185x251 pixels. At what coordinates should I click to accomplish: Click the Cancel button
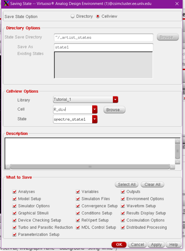point(137,245)
